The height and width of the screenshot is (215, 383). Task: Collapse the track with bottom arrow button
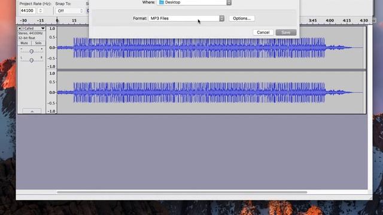click(32, 111)
